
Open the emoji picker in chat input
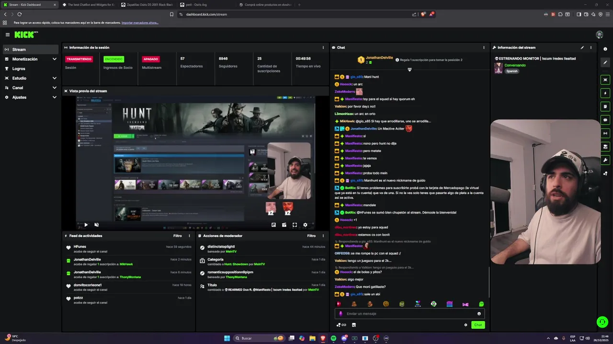click(x=479, y=314)
